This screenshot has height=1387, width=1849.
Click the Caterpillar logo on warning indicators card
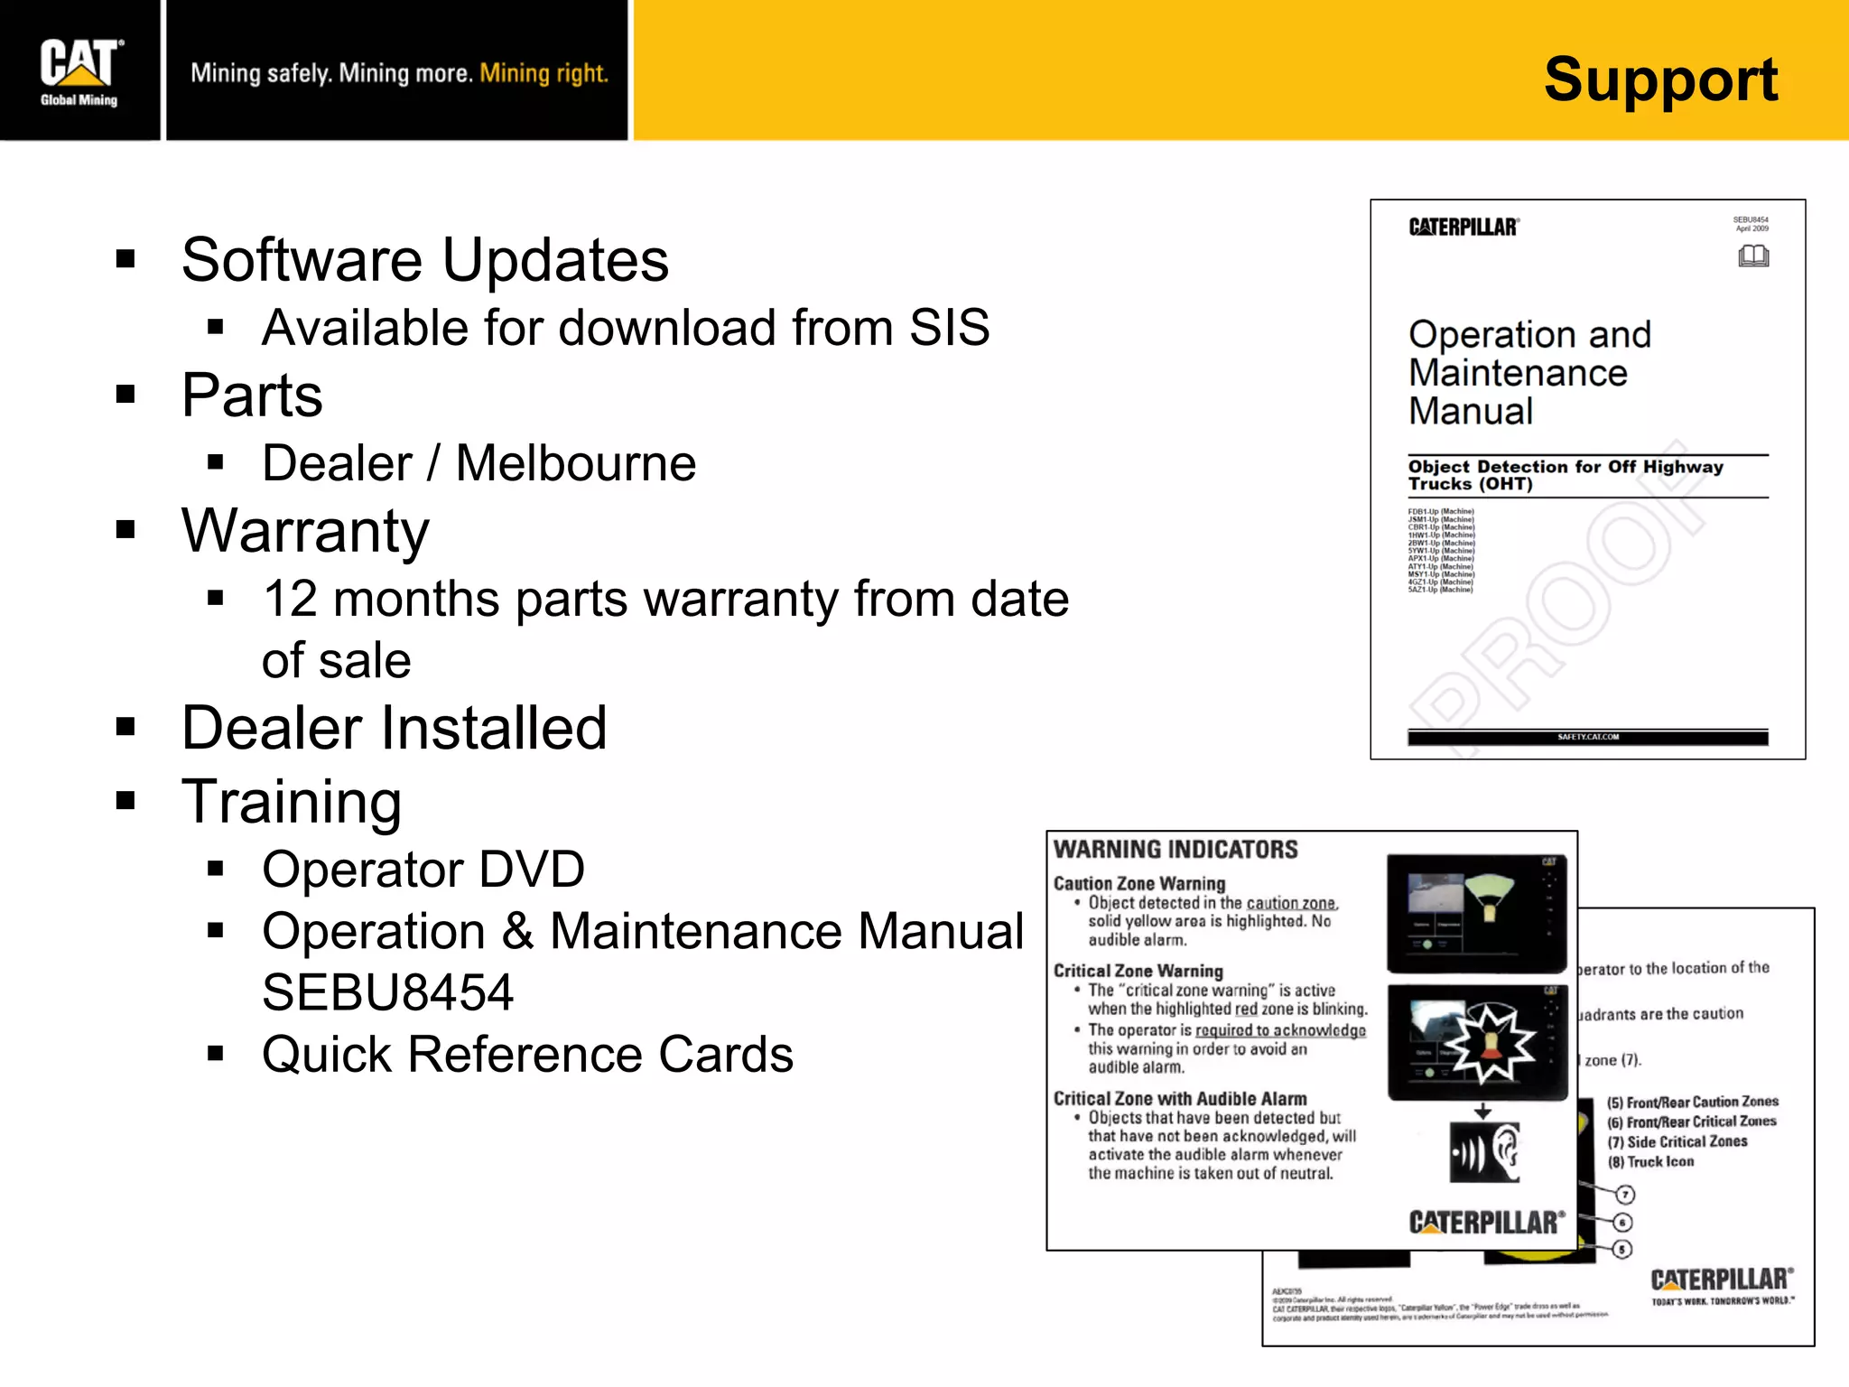(x=1487, y=1222)
